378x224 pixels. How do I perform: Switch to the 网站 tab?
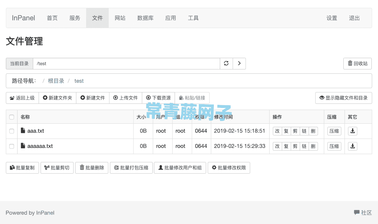(x=120, y=18)
